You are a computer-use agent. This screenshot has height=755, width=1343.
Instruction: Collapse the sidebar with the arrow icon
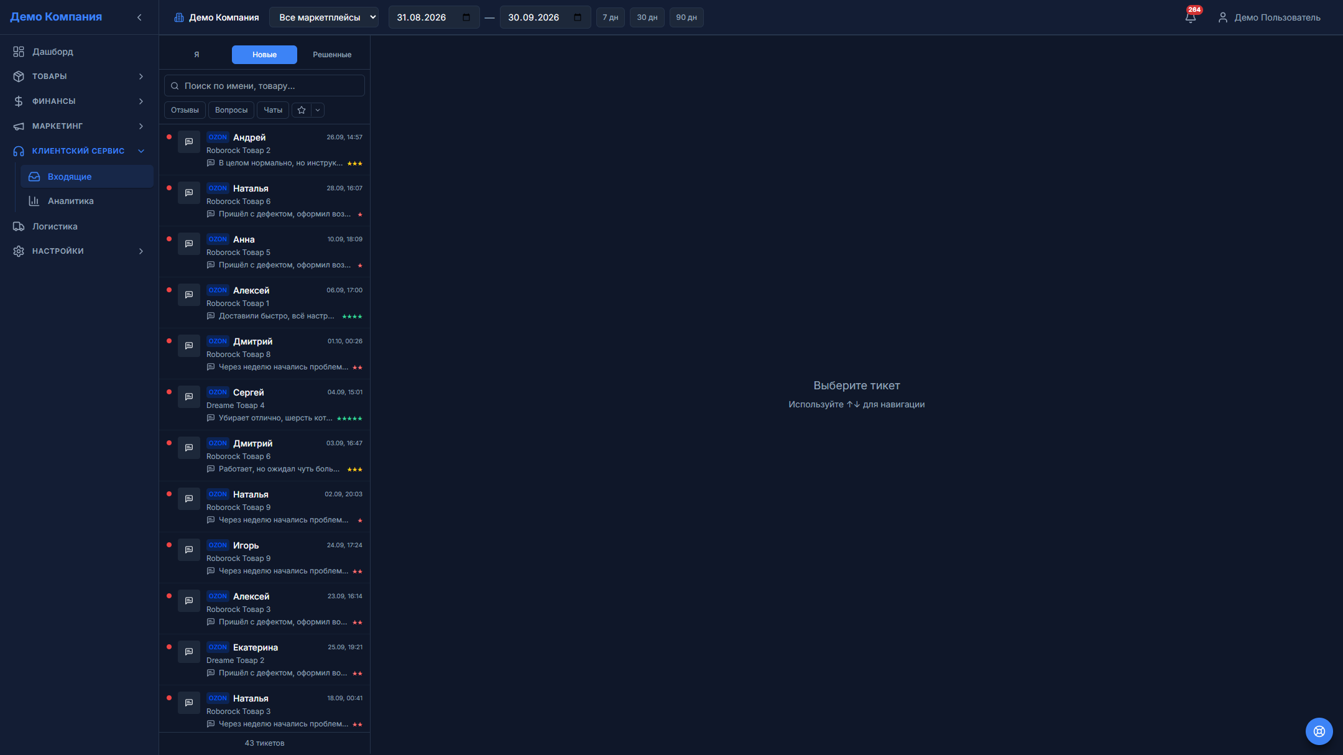tap(139, 17)
